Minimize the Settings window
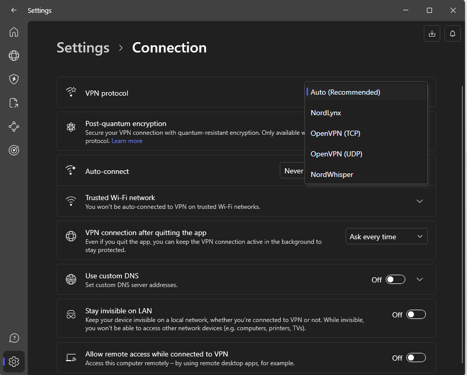Screen dimensions: 467x375 point(406,10)
